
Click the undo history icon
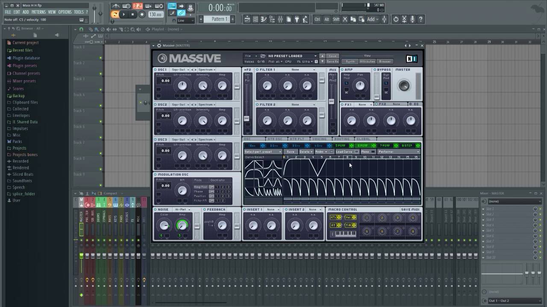click(x=396, y=19)
